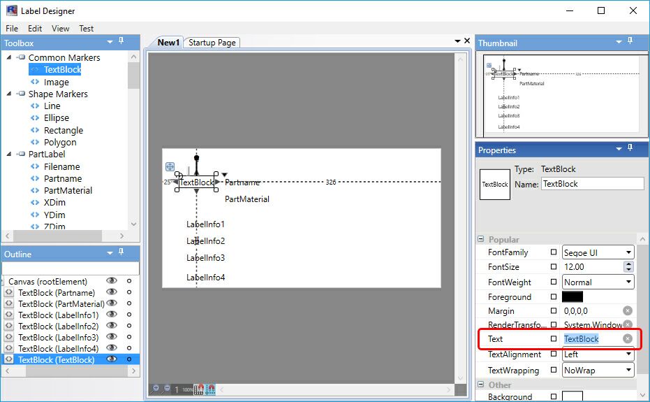Switch to the Startup Page tab
The width and height of the screenshot is (650, 402).
[x=212, y=43]
